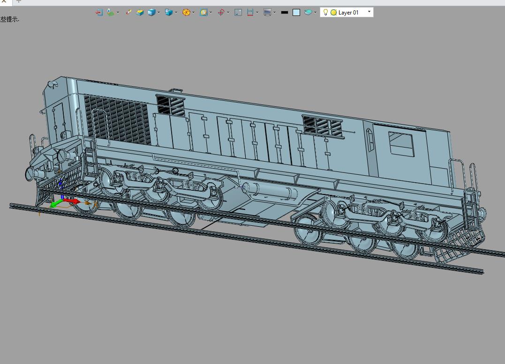Click the exit icon with red arrow

click(99, 13)
